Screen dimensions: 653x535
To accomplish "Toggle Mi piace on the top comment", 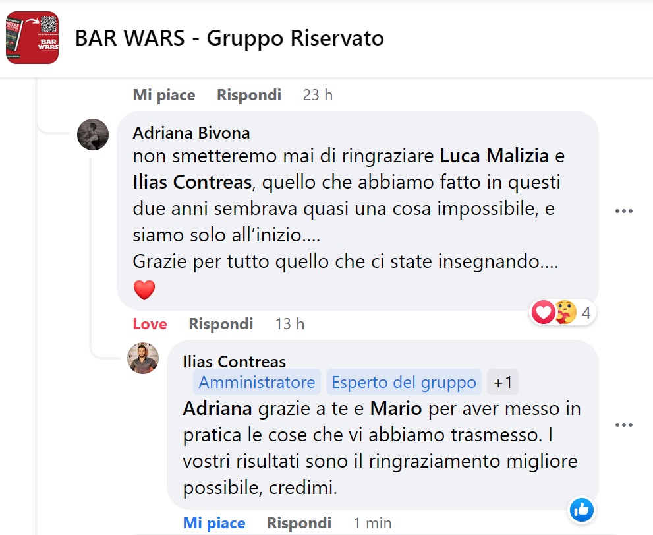I will click(x=164, y=95).
